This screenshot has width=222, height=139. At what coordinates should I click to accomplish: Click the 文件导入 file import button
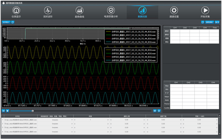[6, 22]
